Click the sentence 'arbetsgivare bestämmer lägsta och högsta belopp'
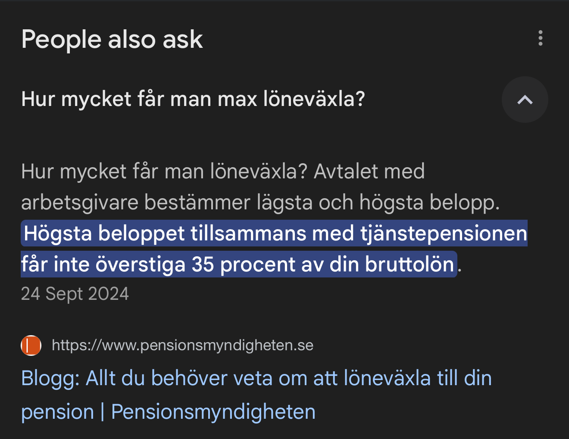The image size is (569, 439). 260,202
